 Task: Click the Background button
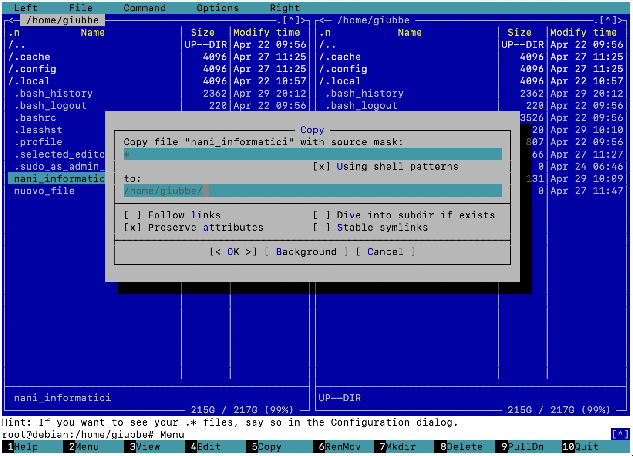(306, 252)
